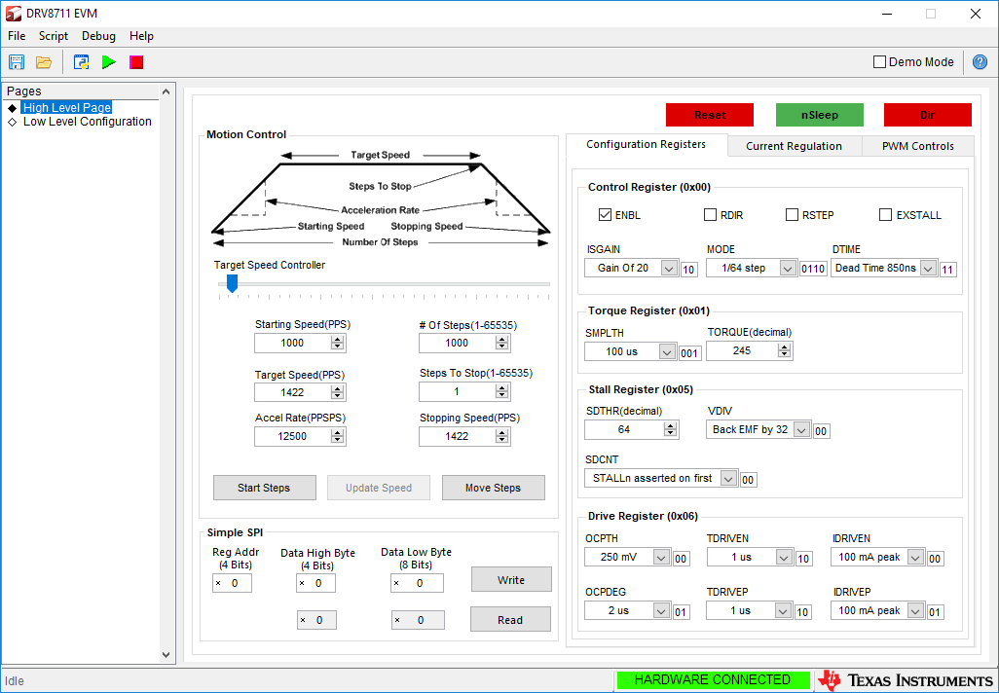Click the Reg Addr input field
The width and height of the screenshot is (999, 693).
(x=232, y=583)
